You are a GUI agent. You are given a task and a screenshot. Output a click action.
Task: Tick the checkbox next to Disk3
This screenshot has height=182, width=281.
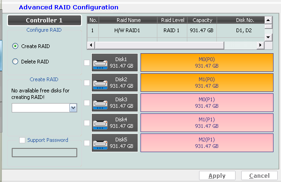(87, 103)
